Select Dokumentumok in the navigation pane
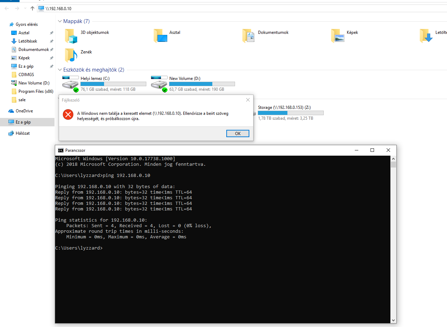447x327 pixels. click(34, 50)
